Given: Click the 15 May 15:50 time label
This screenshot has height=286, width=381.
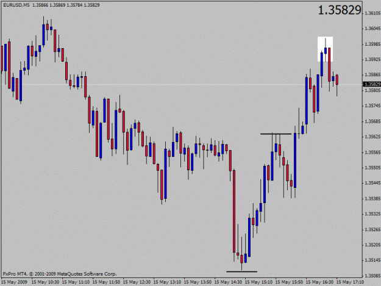Looking at the screenshot, I should click(290, 282).
